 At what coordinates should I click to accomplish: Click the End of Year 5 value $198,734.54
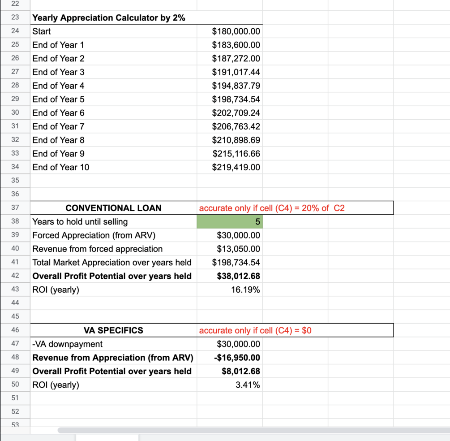[230, 99]
